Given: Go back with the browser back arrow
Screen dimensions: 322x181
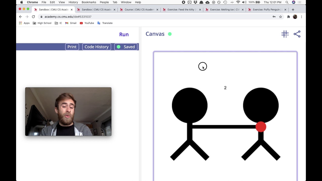Looking at the screenshot, I should (x=21, y=17).
